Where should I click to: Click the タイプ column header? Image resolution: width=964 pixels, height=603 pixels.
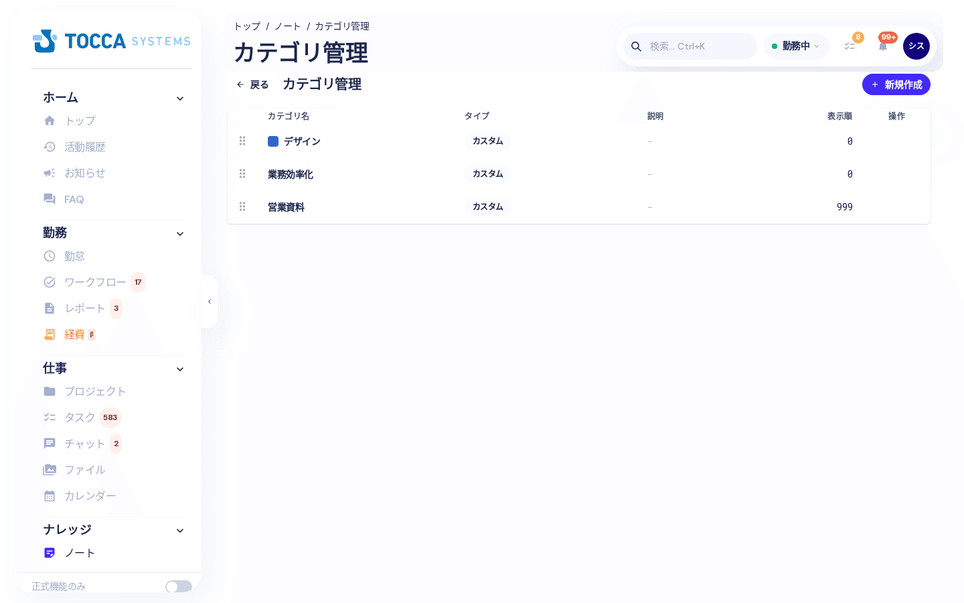coord(477,116)
